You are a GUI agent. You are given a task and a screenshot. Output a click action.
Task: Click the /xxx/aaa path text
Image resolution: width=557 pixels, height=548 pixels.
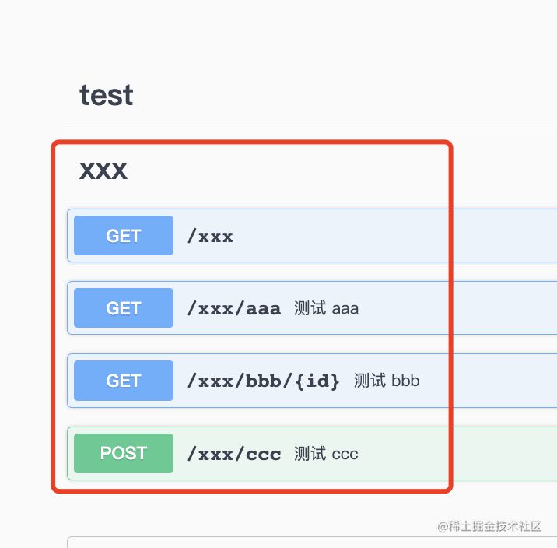tap(234, 308)
